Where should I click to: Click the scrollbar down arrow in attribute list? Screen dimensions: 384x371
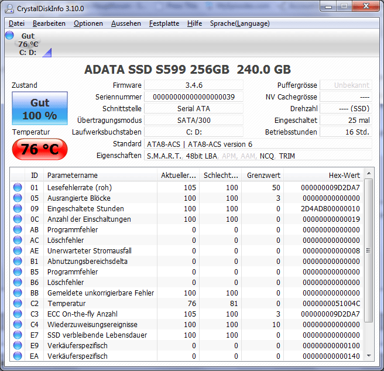point(369,356)
